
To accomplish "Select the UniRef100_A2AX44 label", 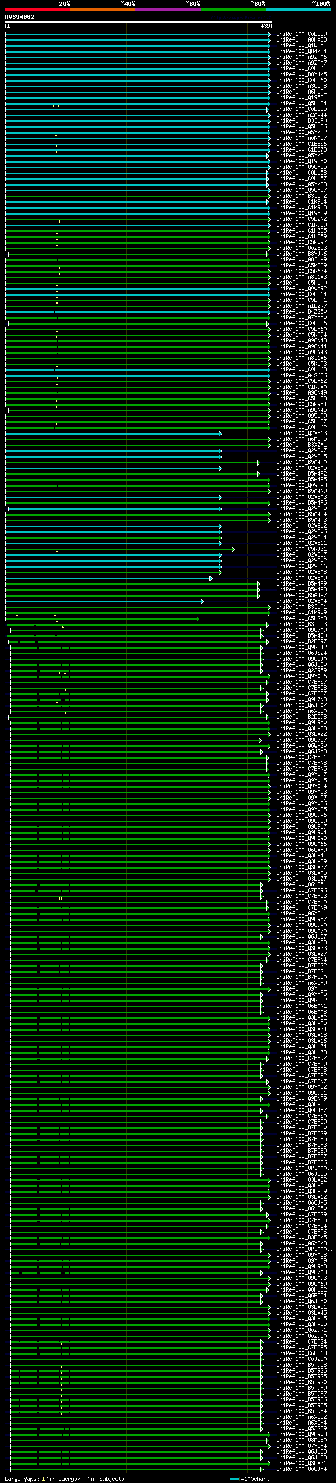I will [x=301, y=115].
